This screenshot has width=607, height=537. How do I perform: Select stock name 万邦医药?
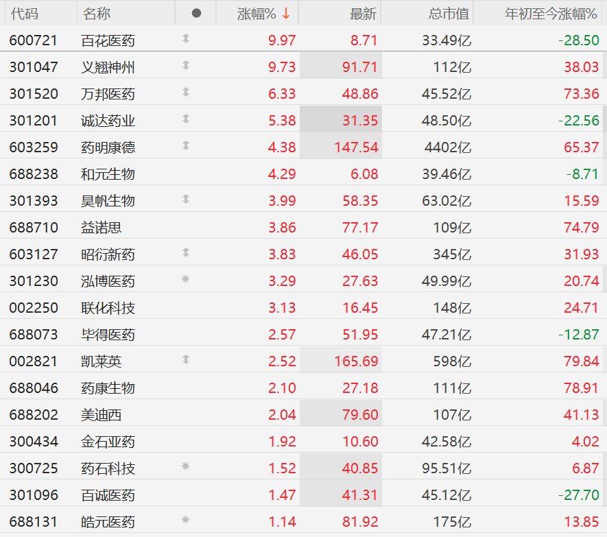point(108,94)
